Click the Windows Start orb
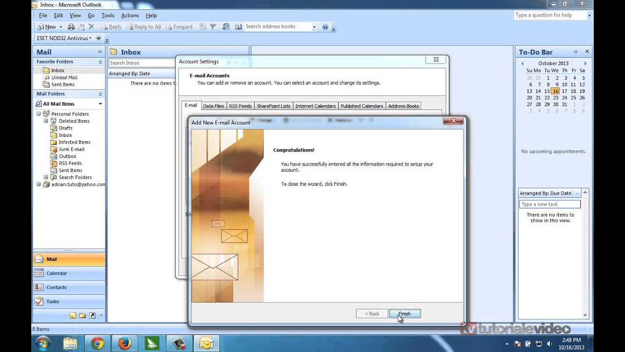 [42, 344]
